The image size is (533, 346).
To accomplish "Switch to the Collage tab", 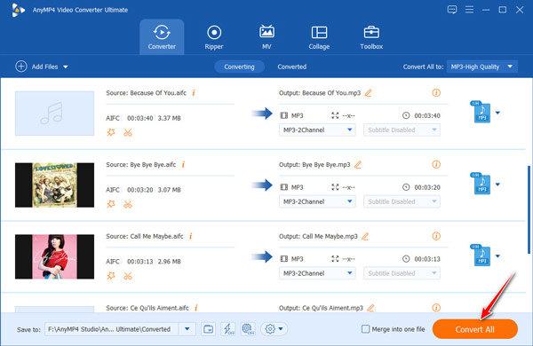I will coord(319,37).
